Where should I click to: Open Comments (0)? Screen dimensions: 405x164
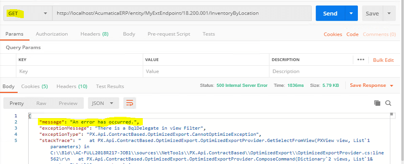pyautogui.click(x=379, y=34)
